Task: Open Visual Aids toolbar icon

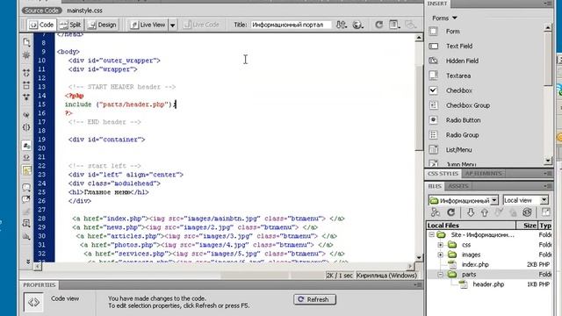Action: [x=410, y=25]
